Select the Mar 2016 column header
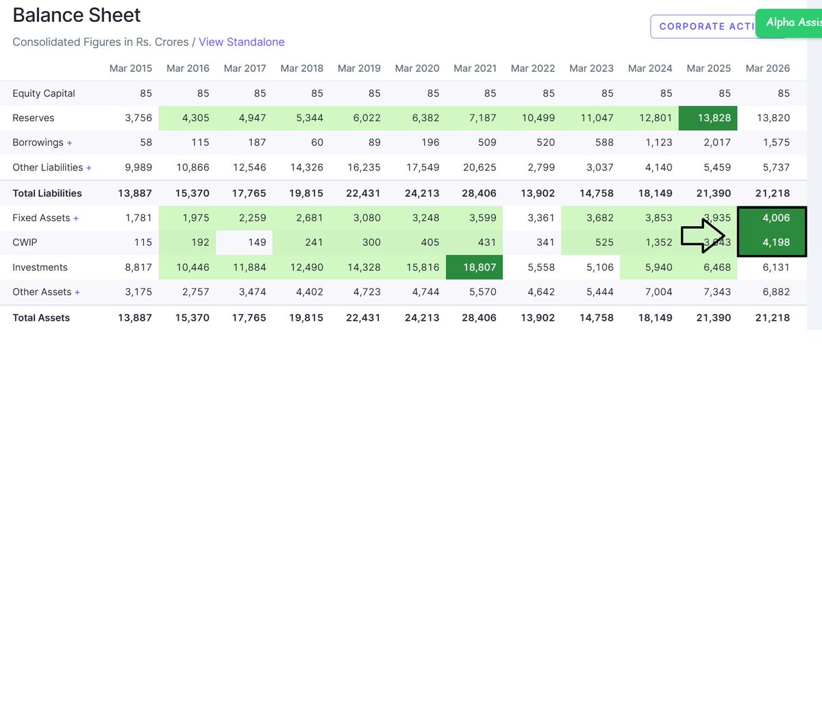 (x=188, y=69)
